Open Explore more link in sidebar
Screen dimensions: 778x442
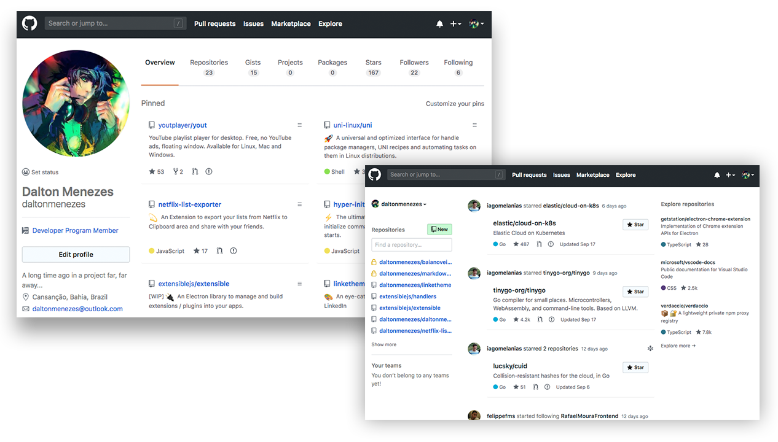point(678,346)
